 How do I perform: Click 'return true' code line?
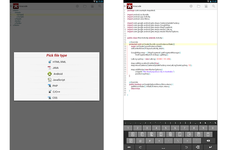coord(136,88)
